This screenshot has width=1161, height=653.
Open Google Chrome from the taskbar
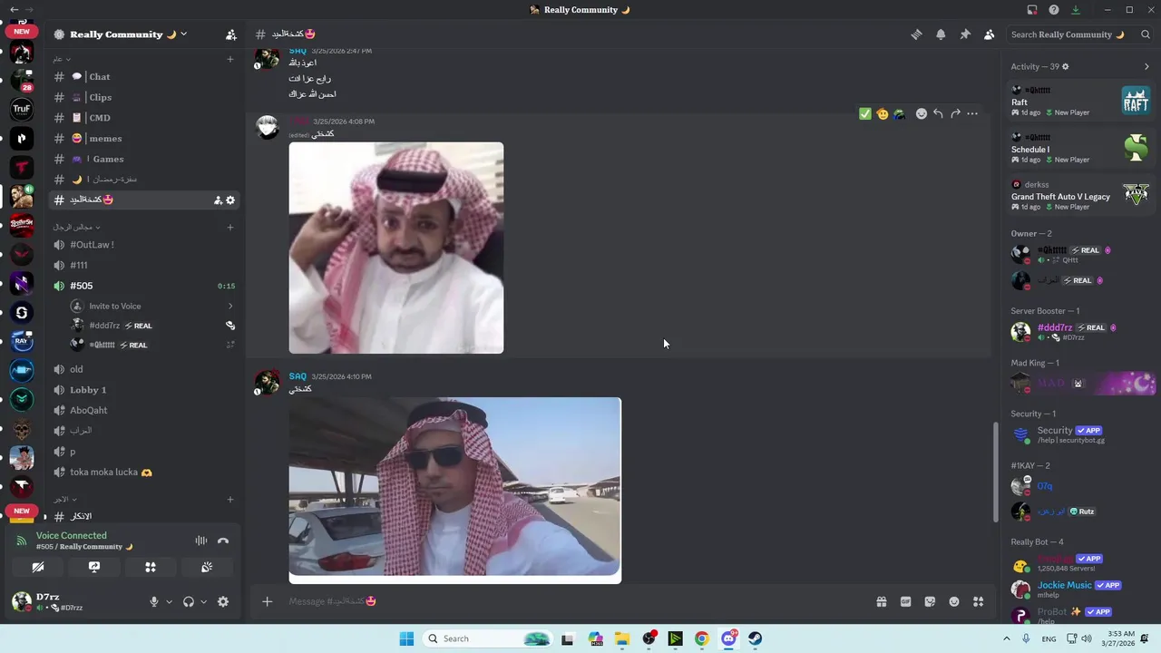tap(701, 638)
